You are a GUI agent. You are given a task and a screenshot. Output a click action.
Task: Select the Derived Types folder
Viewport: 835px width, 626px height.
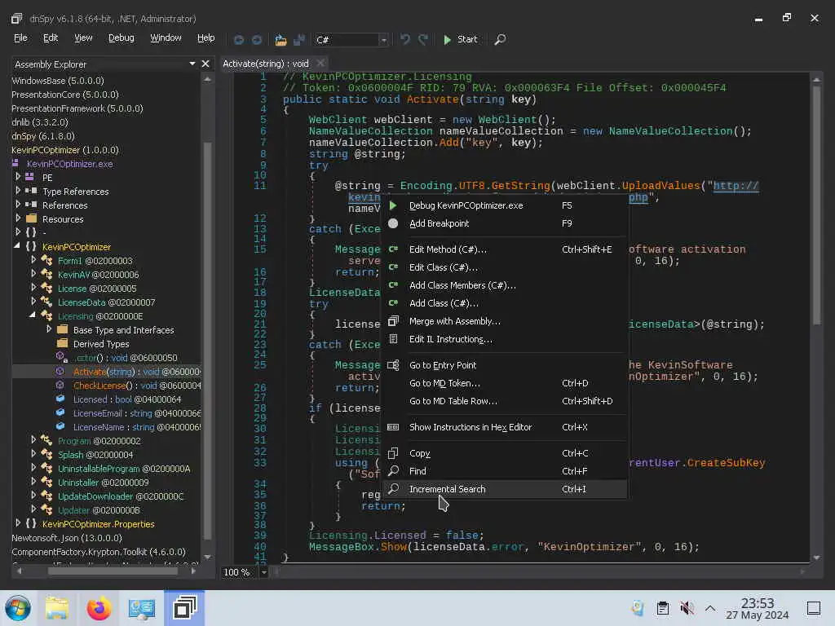101,344
